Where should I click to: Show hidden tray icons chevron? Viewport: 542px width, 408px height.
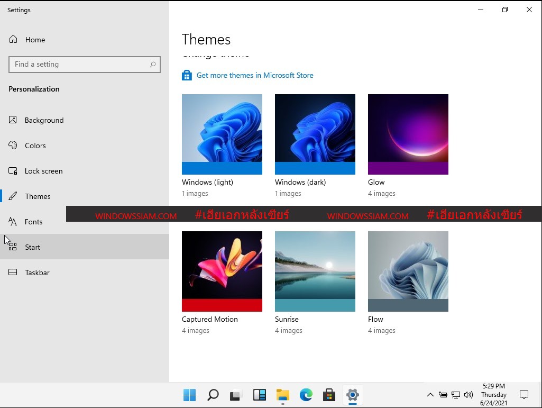430,395
